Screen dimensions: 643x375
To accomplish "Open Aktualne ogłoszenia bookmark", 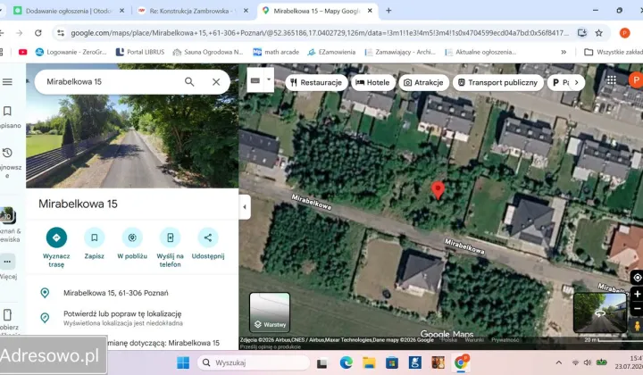I will [x=481, y=52].
